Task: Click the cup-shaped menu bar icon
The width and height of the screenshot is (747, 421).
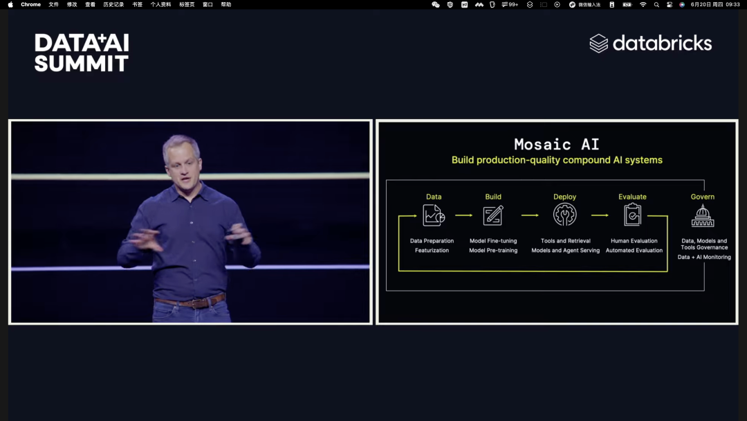Action: (492, 5)
